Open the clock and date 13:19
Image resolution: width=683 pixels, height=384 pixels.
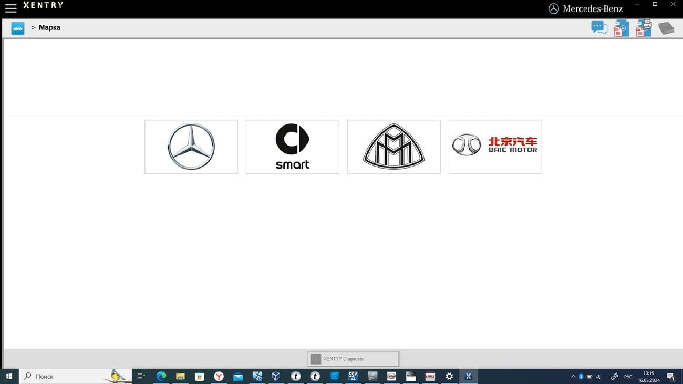(x=649, y=376)
